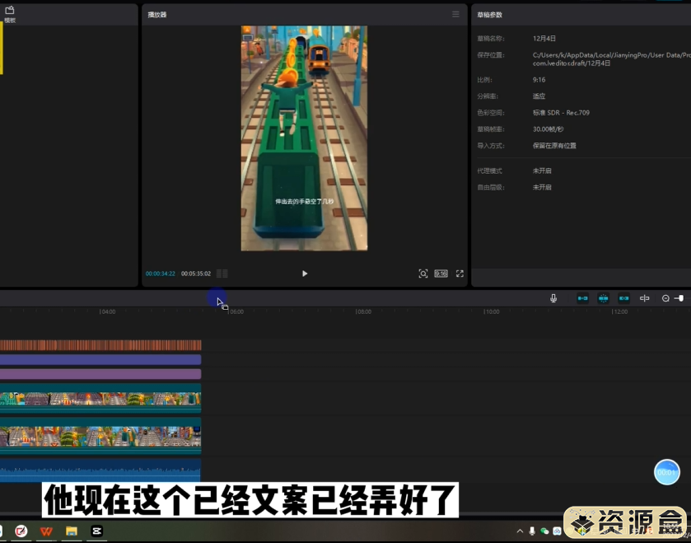Screen dimensions: 691x543
Task: Start voice recording with microphone icon
Action: point(553,298)
